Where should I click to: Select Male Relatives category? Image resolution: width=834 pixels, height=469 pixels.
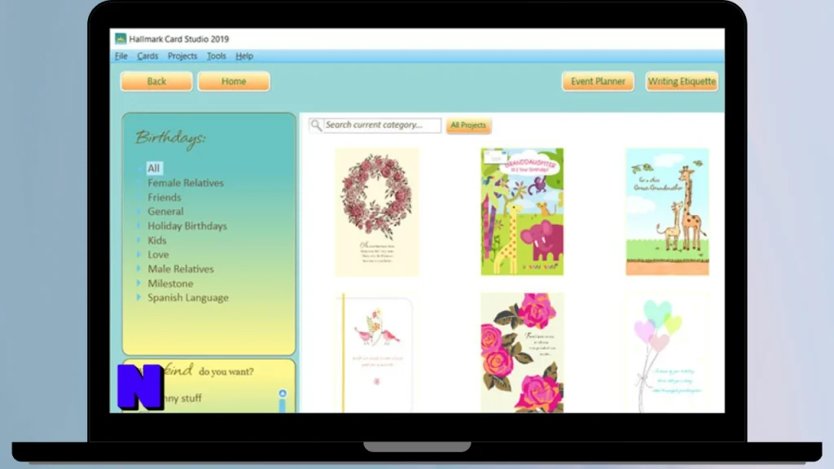pos(181,269)
